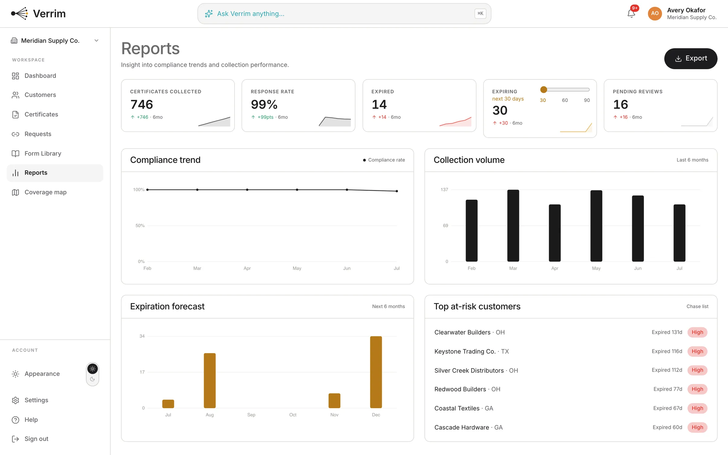
Task: Click the Reports bar chart icon
Action: [15, 173]
